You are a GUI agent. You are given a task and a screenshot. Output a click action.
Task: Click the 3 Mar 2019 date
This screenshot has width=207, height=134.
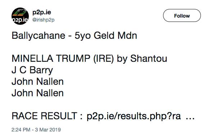[x=48, y=130]
